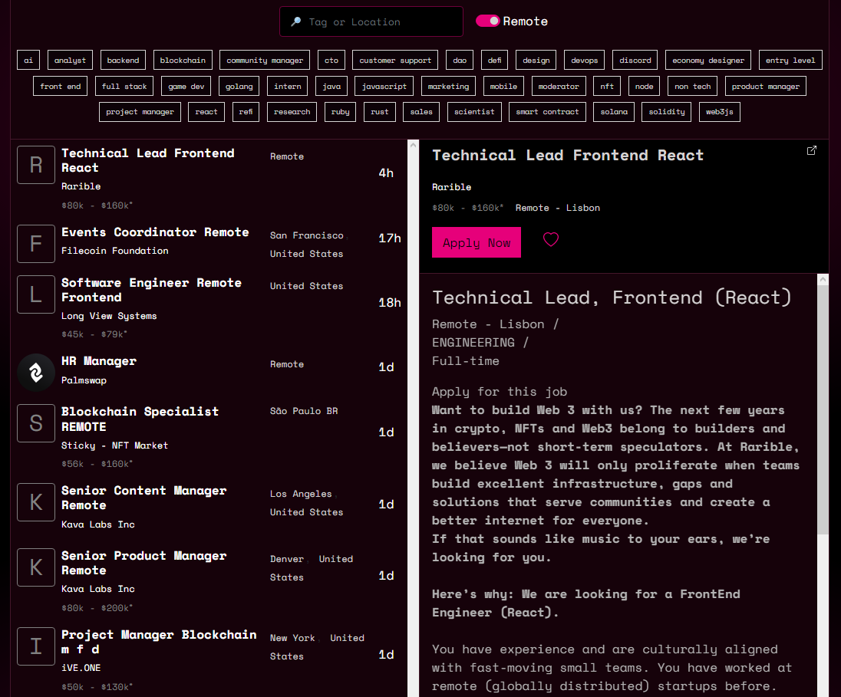The image size is (841, 697).
Task: Click Kava Labs logo beside Senior Product Manager
Action: click(x=36, y=567)
